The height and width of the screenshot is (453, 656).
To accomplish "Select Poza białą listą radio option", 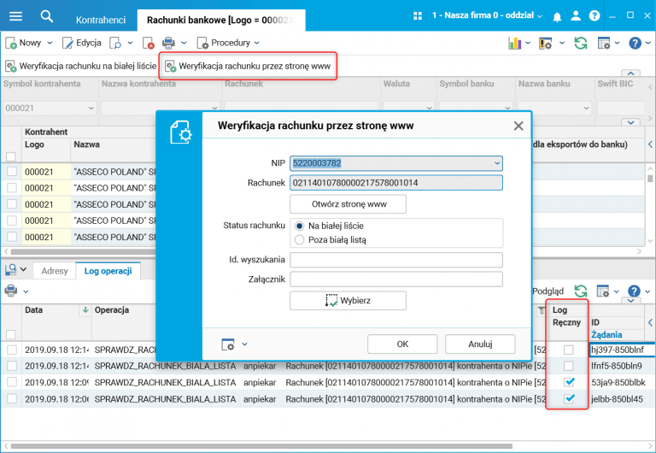I will (x=299, y=240).
